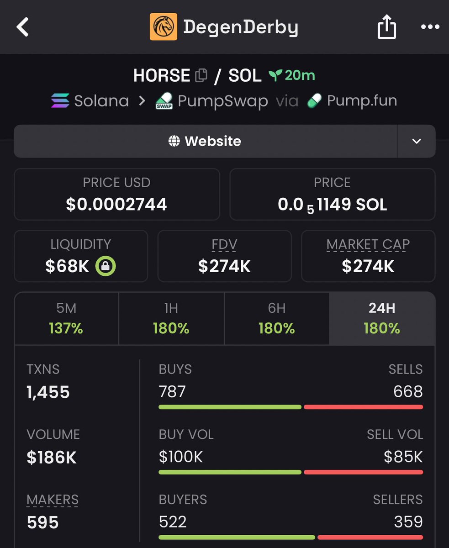The width and height of the screenshot is (449, 548).
Task: Select the 5M timeframe tab
Action: click(x=67, y=318)
